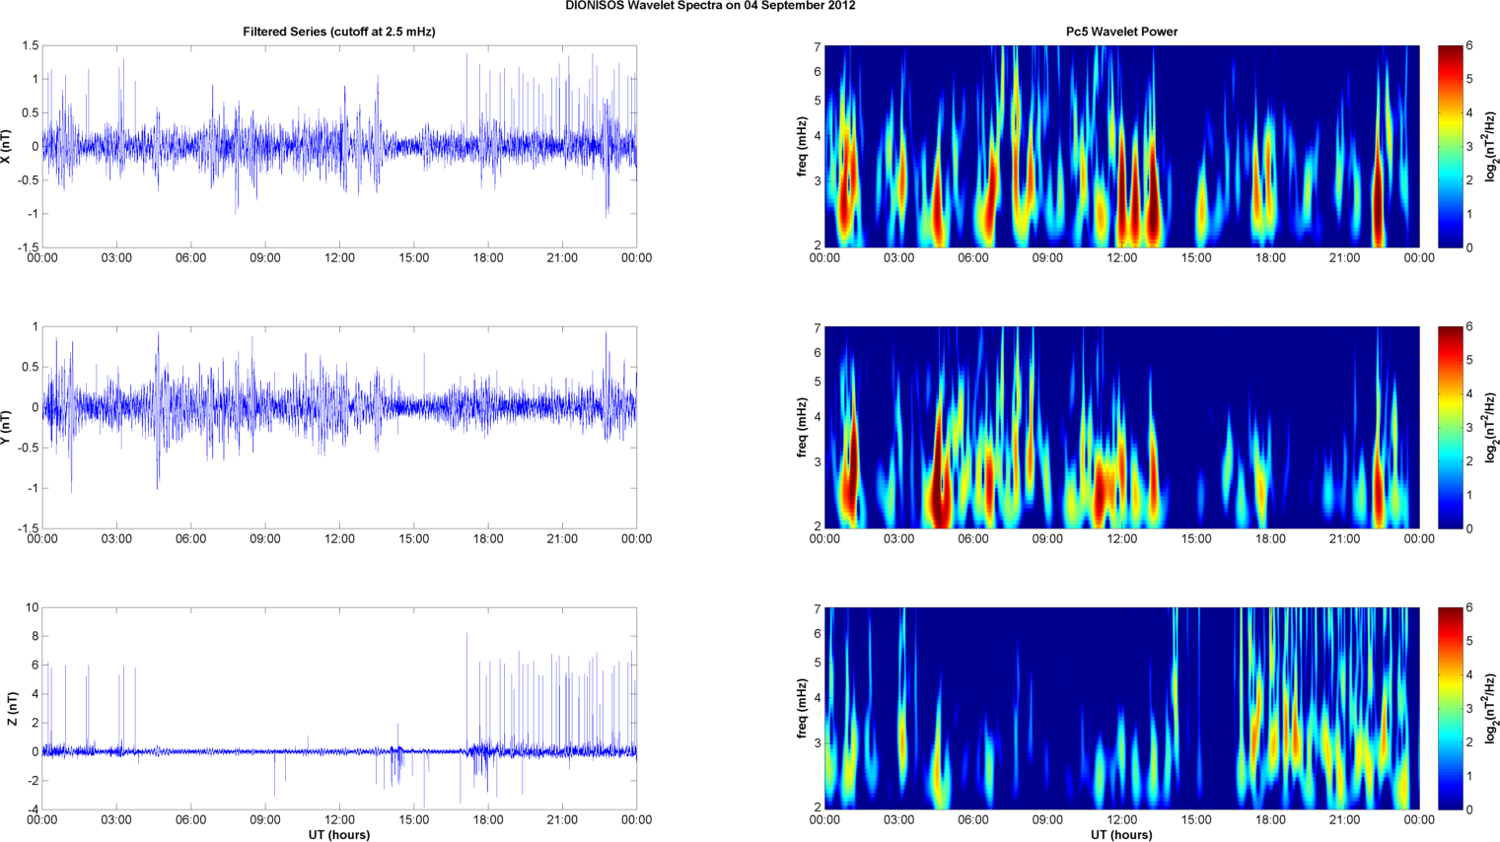The width and height of the screenshot is (1500, 842).
Task: Click the middle spectrogram colorbar
Action: (1450, 427)
